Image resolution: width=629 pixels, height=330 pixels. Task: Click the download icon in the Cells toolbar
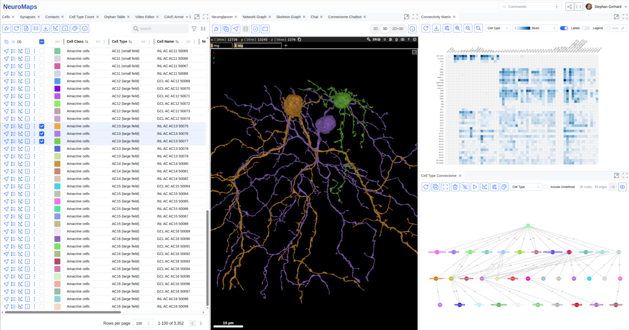tap(45, 28)
